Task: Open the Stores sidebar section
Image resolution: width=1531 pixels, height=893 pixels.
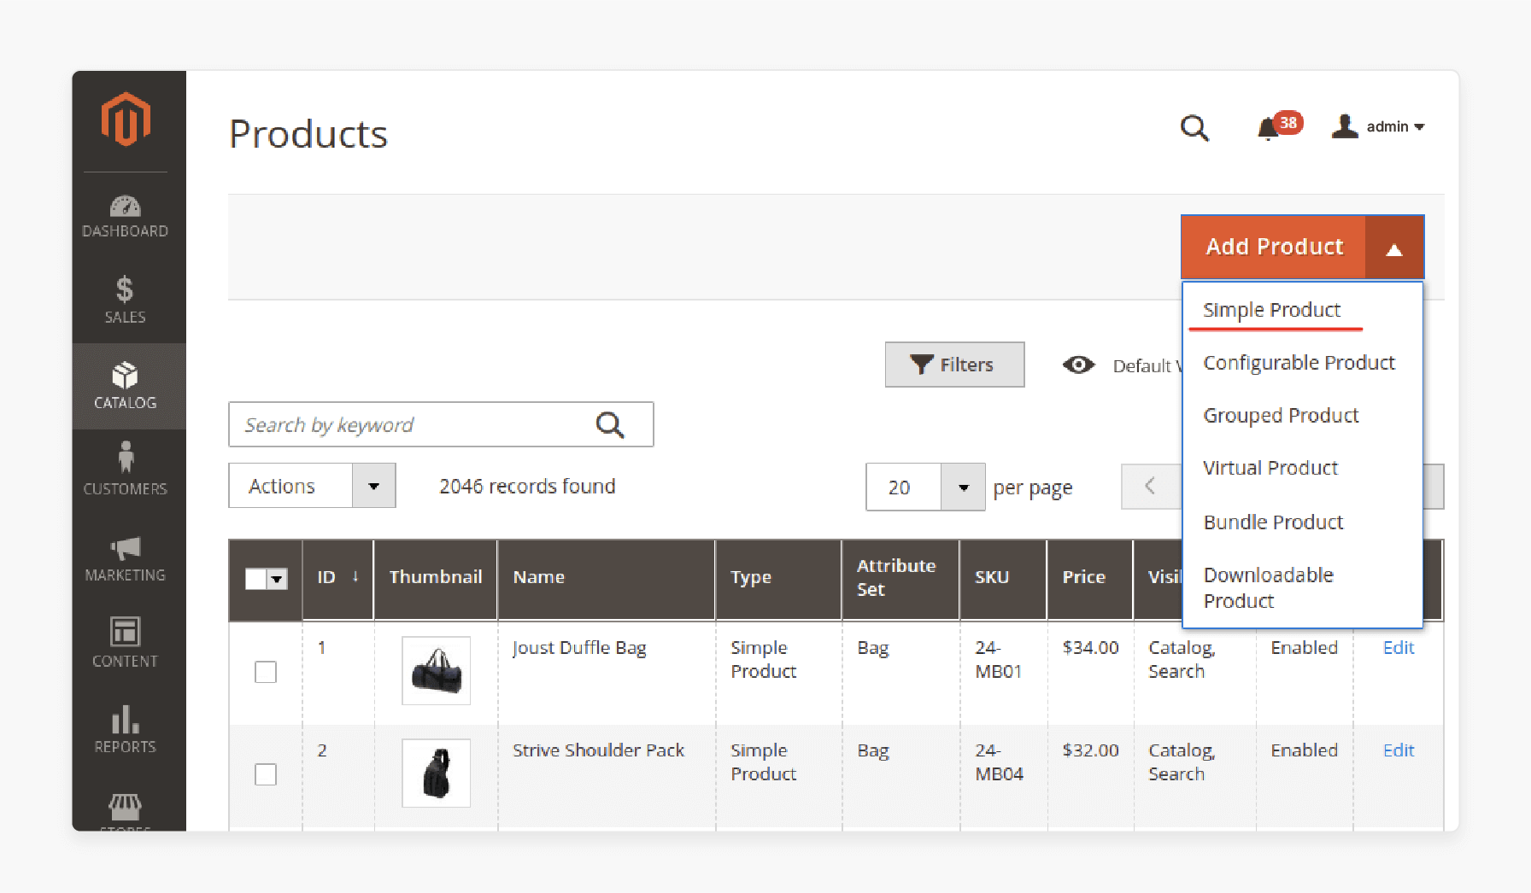Action: coord(126,811)
